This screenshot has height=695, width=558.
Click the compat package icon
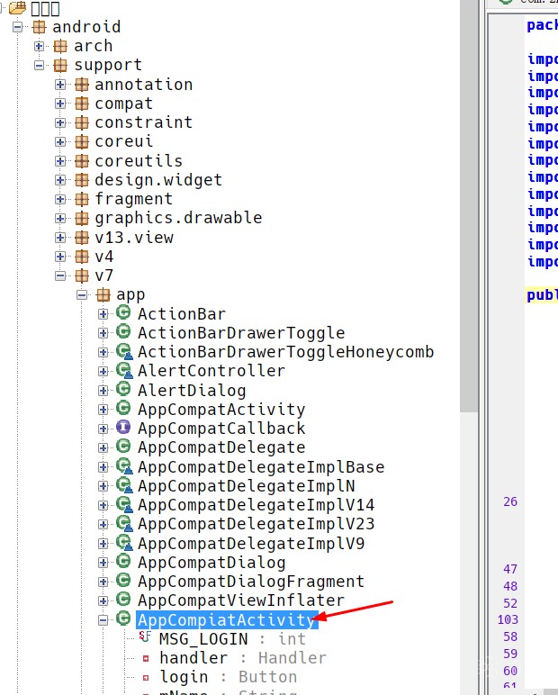pyautogui.click(x=82, y=104)
